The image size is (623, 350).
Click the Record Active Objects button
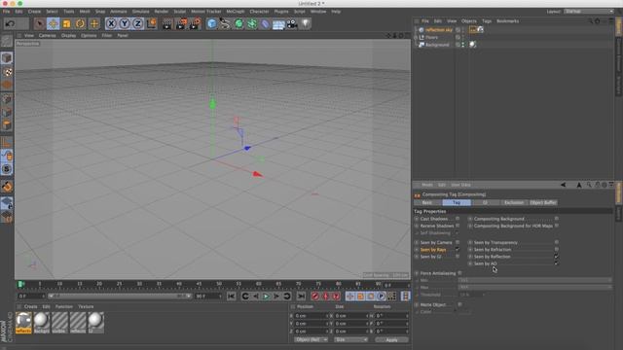[315, 297]
